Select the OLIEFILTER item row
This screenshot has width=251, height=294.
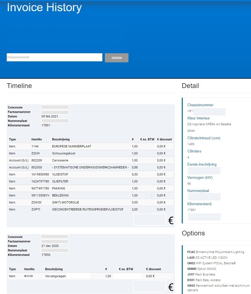tap(60, 181)
